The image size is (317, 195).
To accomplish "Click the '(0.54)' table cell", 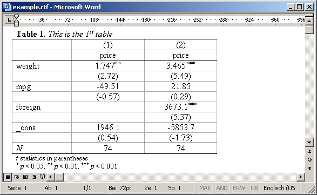I will 108,138.
